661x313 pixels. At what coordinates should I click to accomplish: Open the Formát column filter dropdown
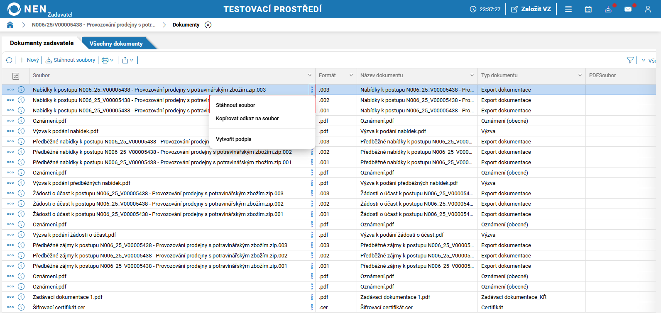(351, 75)
